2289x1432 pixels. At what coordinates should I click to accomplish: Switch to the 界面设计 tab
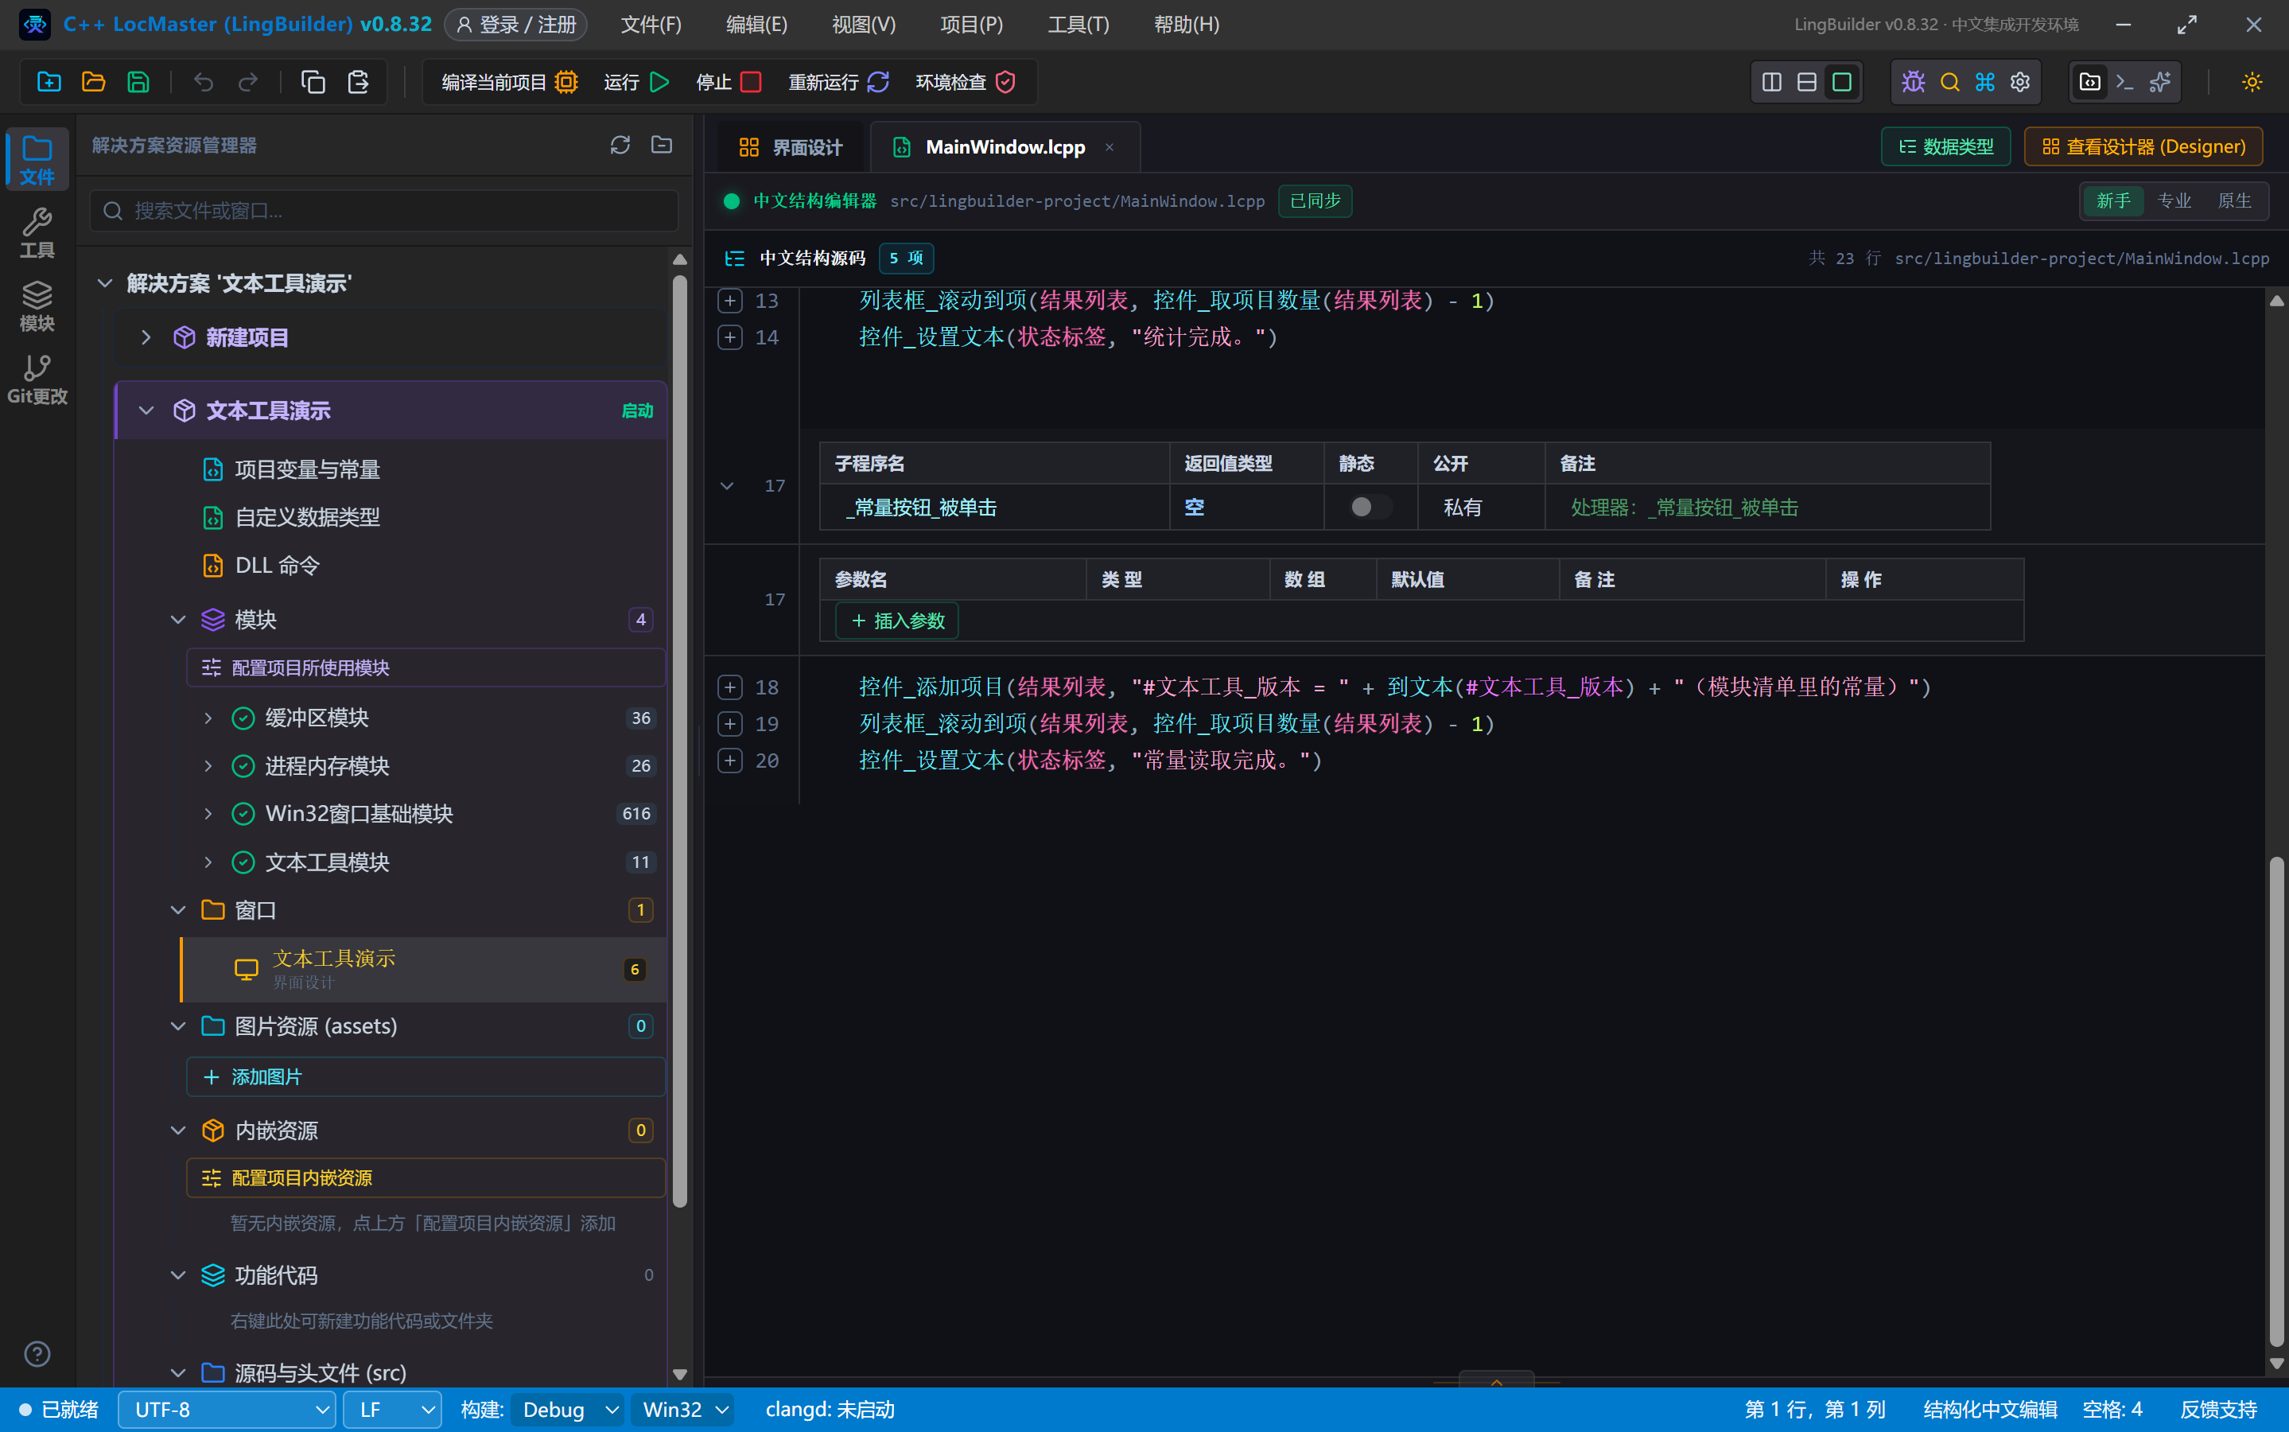[790, 147]
